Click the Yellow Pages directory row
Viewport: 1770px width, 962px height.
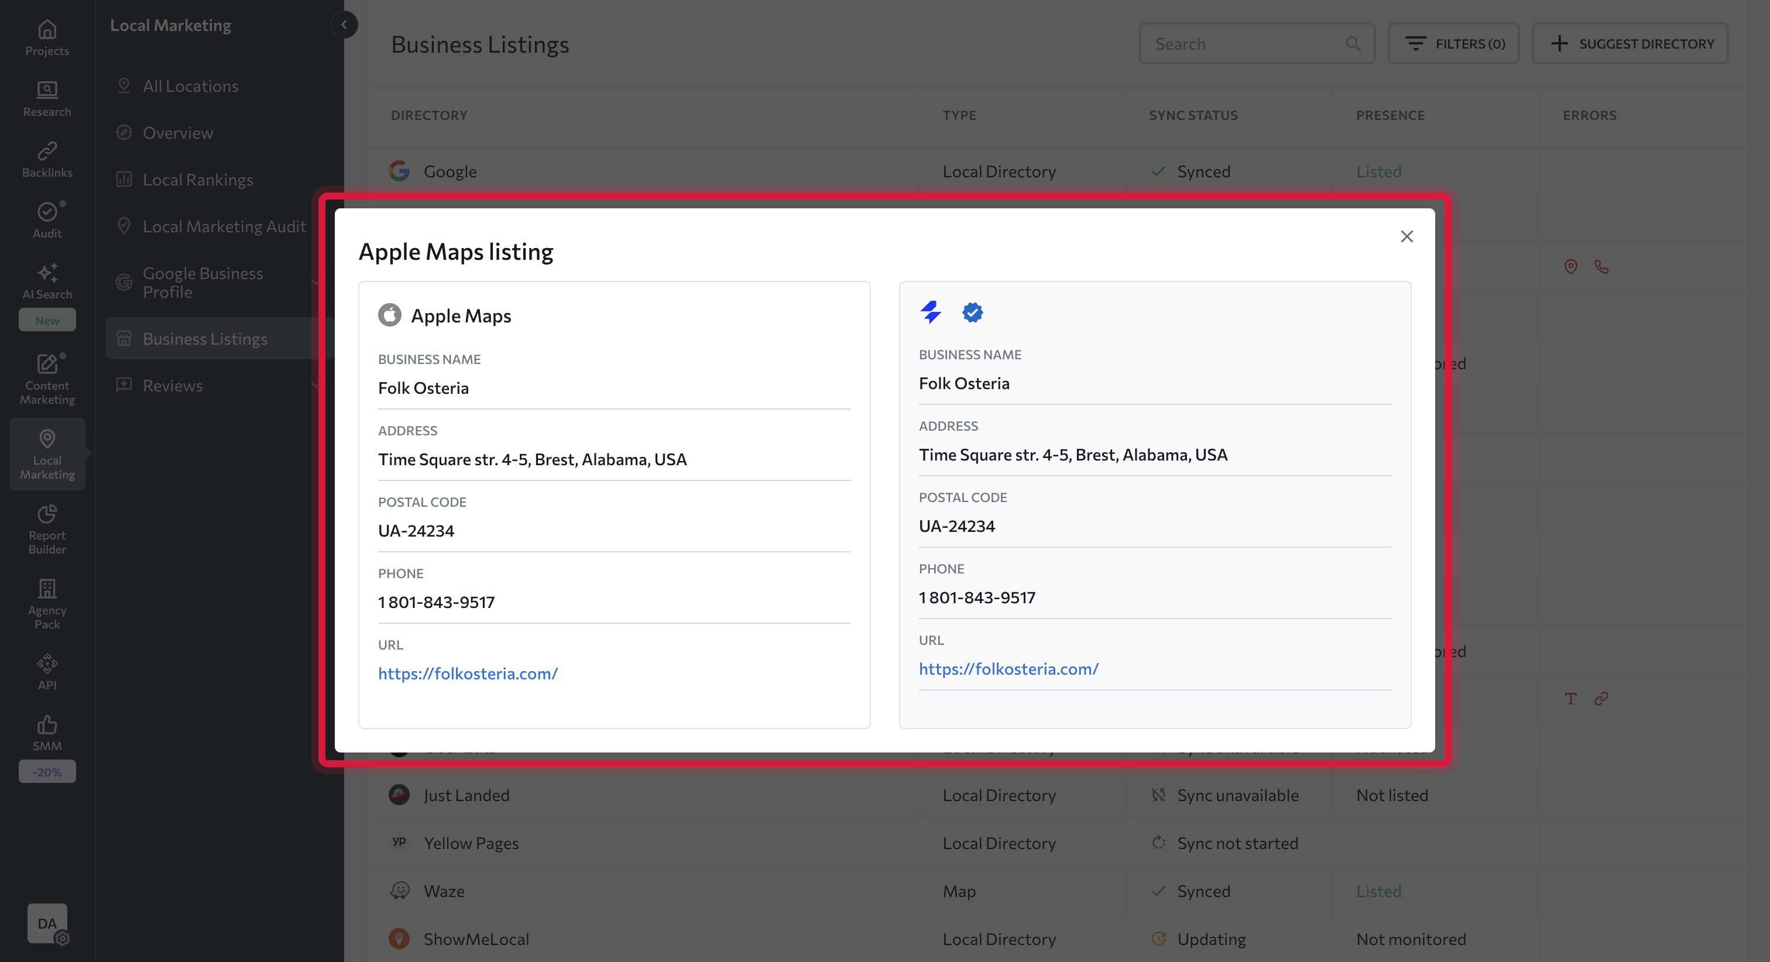point(1056,843)
